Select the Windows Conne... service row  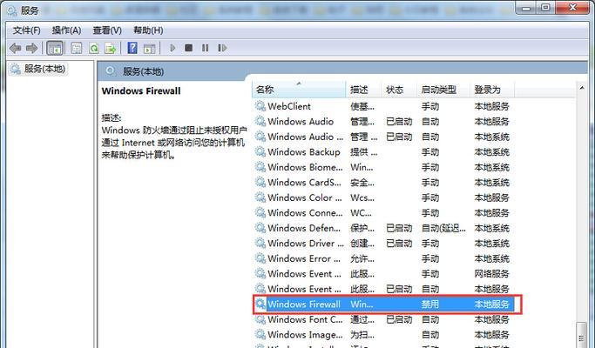pyautogui.click(x=383, y=212)
